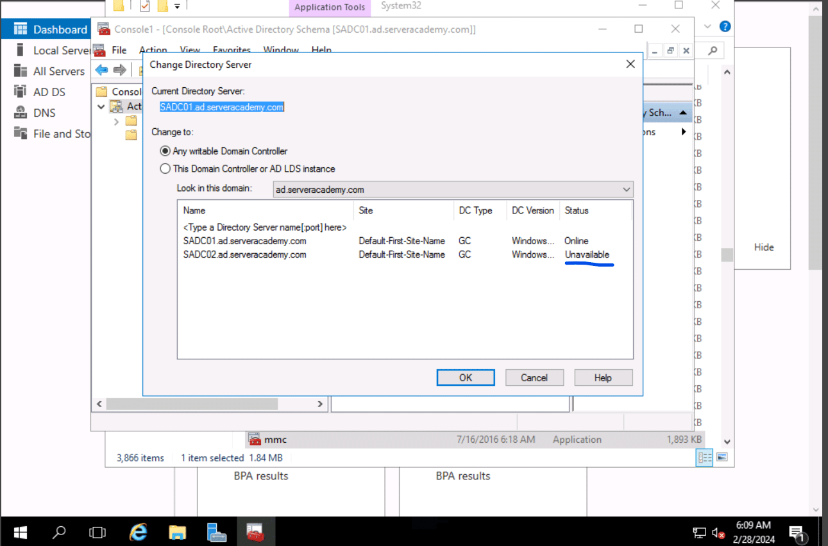Select 'This Domain Controller or AD LDS instance'
Screen dimensions: 828x546
pos(165,169)
